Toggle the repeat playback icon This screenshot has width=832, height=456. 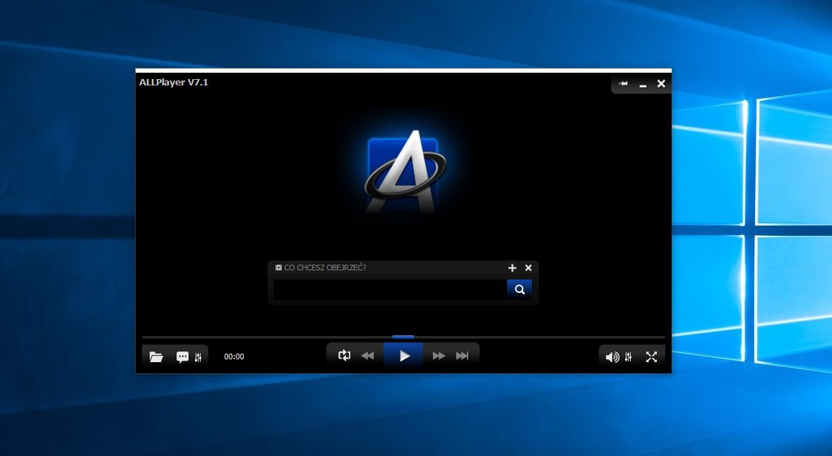[345, 355]
